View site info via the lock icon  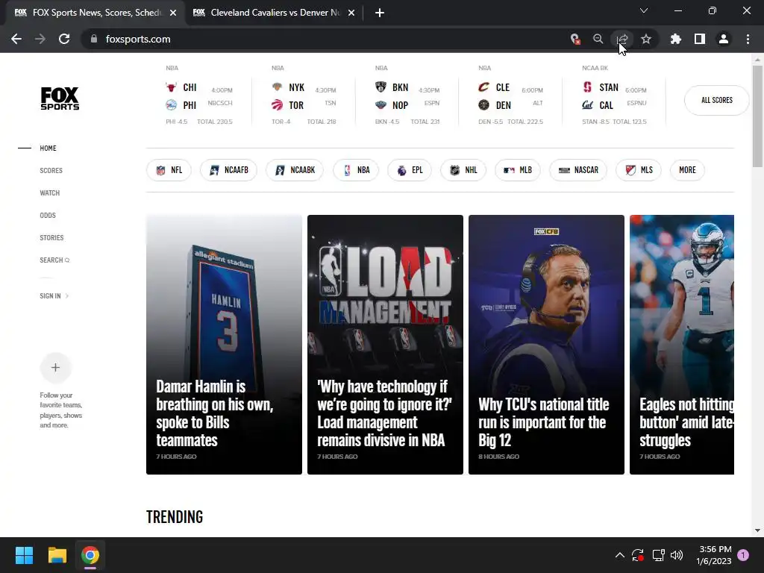tap(94, 39)
